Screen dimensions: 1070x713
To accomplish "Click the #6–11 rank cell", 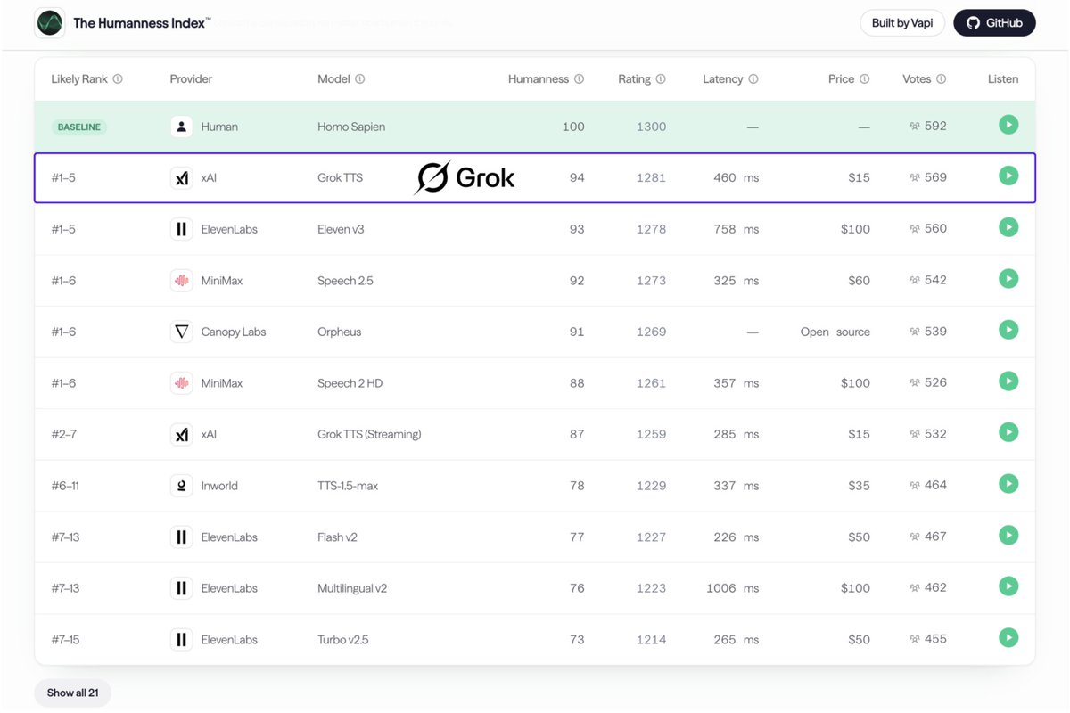I will tap(66, 486).
